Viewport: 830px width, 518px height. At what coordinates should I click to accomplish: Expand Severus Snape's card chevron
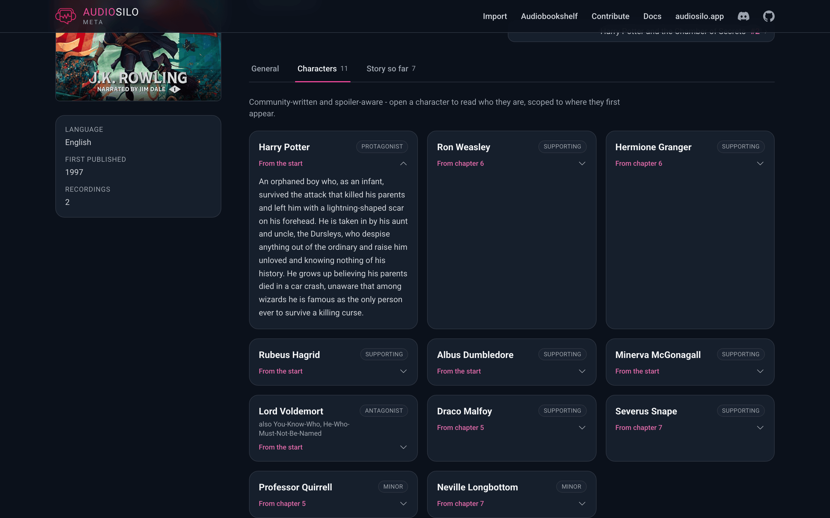click(x=760, y=428)
